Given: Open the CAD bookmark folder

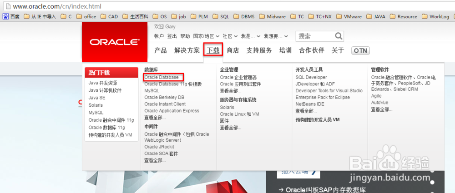Looking at the screenshot, I should tap(109, 16).
